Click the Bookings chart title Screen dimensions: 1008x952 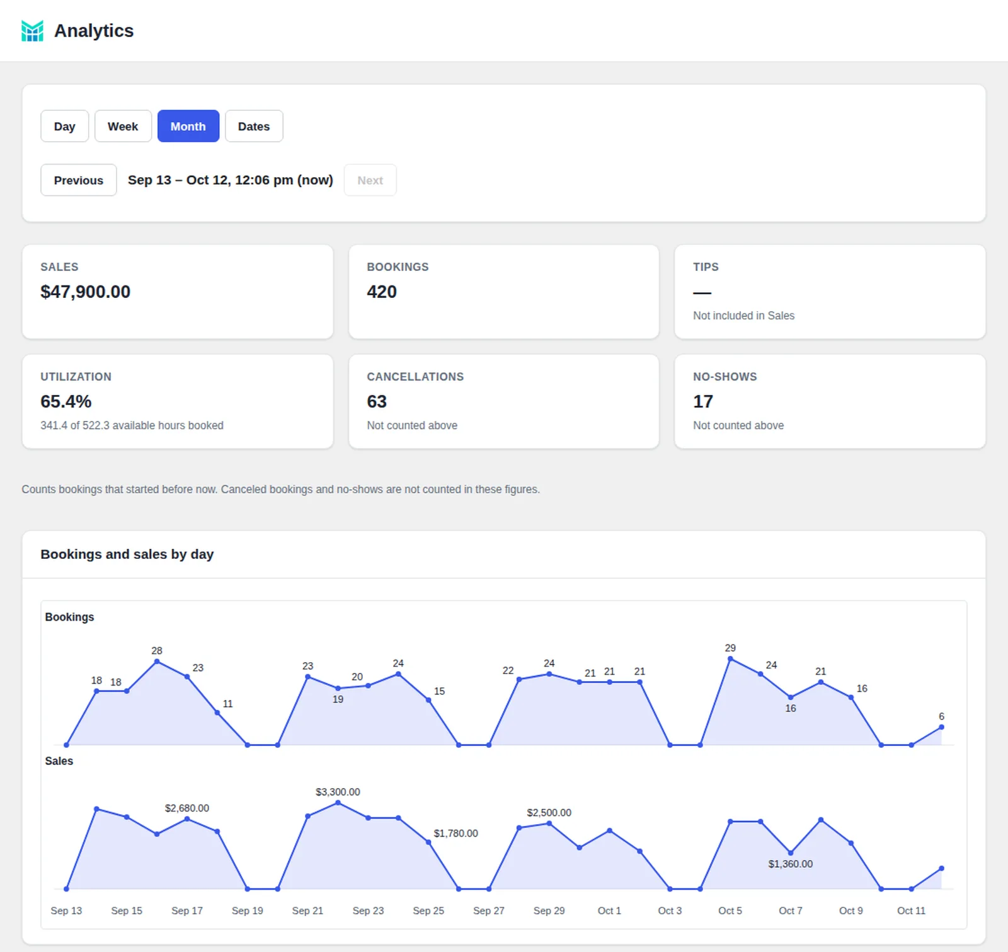point(69,617)
